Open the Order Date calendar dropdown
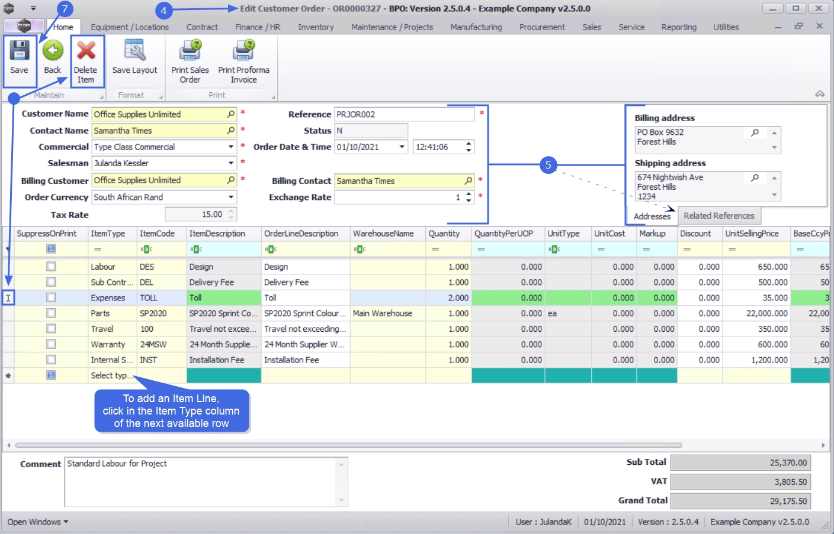 click(x=402, y=147)
